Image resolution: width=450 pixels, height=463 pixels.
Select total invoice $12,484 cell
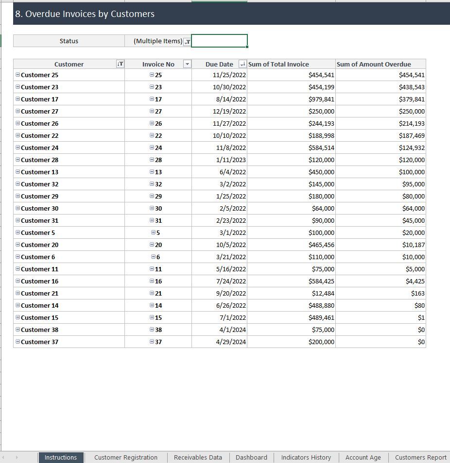click(x=291, y=293)
